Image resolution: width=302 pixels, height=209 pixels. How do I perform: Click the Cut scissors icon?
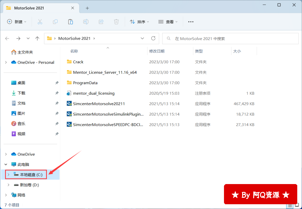(40, 22)
